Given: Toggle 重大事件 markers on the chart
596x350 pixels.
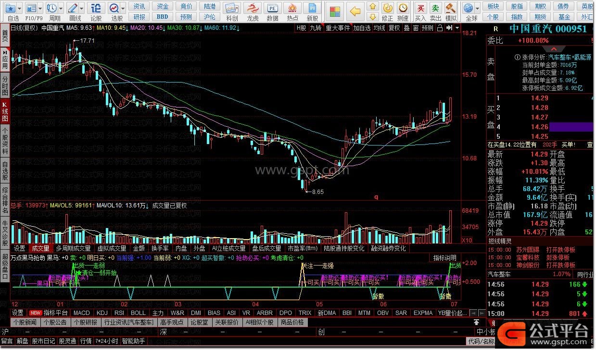Looking at the screenshot, I should coord(338,28).
